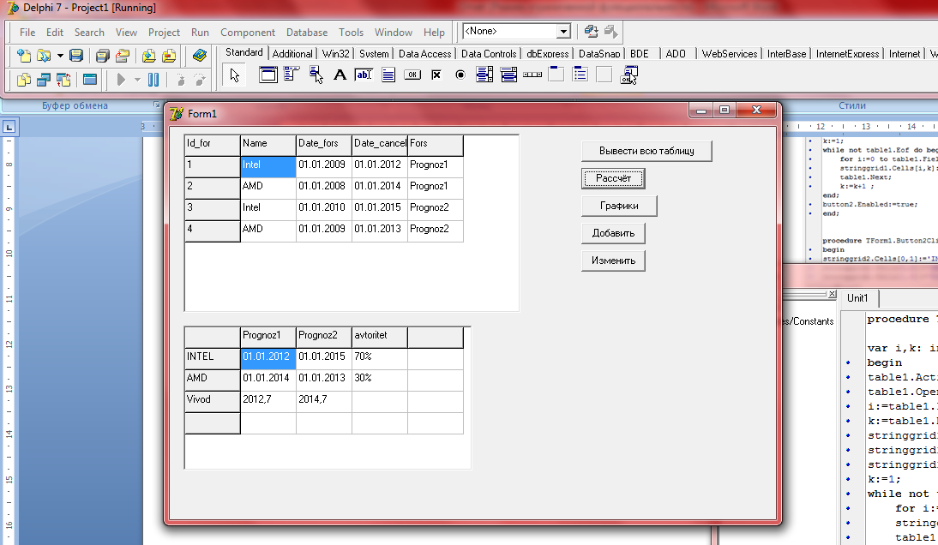Image resolution: width=938 pixels, height=545 pixels.
Task: Open the File menu
Action: (27, 33)
